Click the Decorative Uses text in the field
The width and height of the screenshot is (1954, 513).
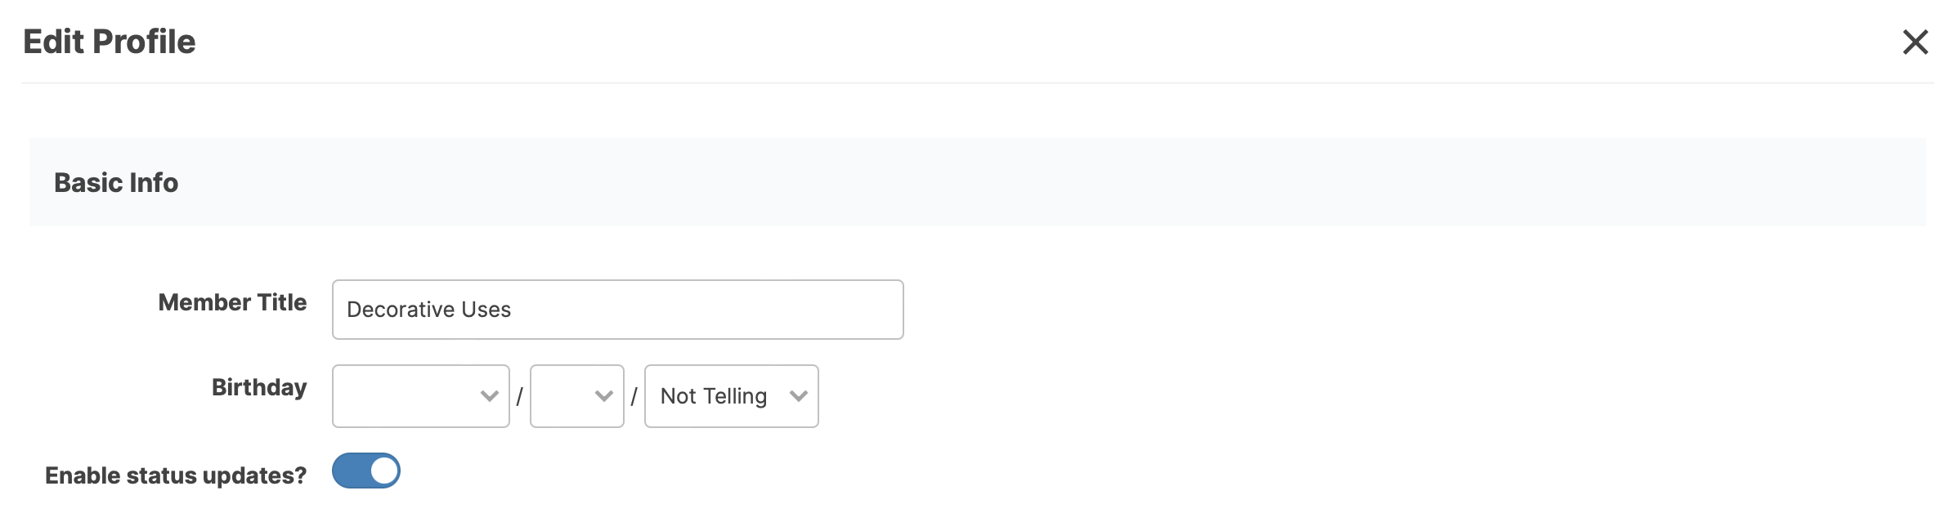click(x=429, y=310)
